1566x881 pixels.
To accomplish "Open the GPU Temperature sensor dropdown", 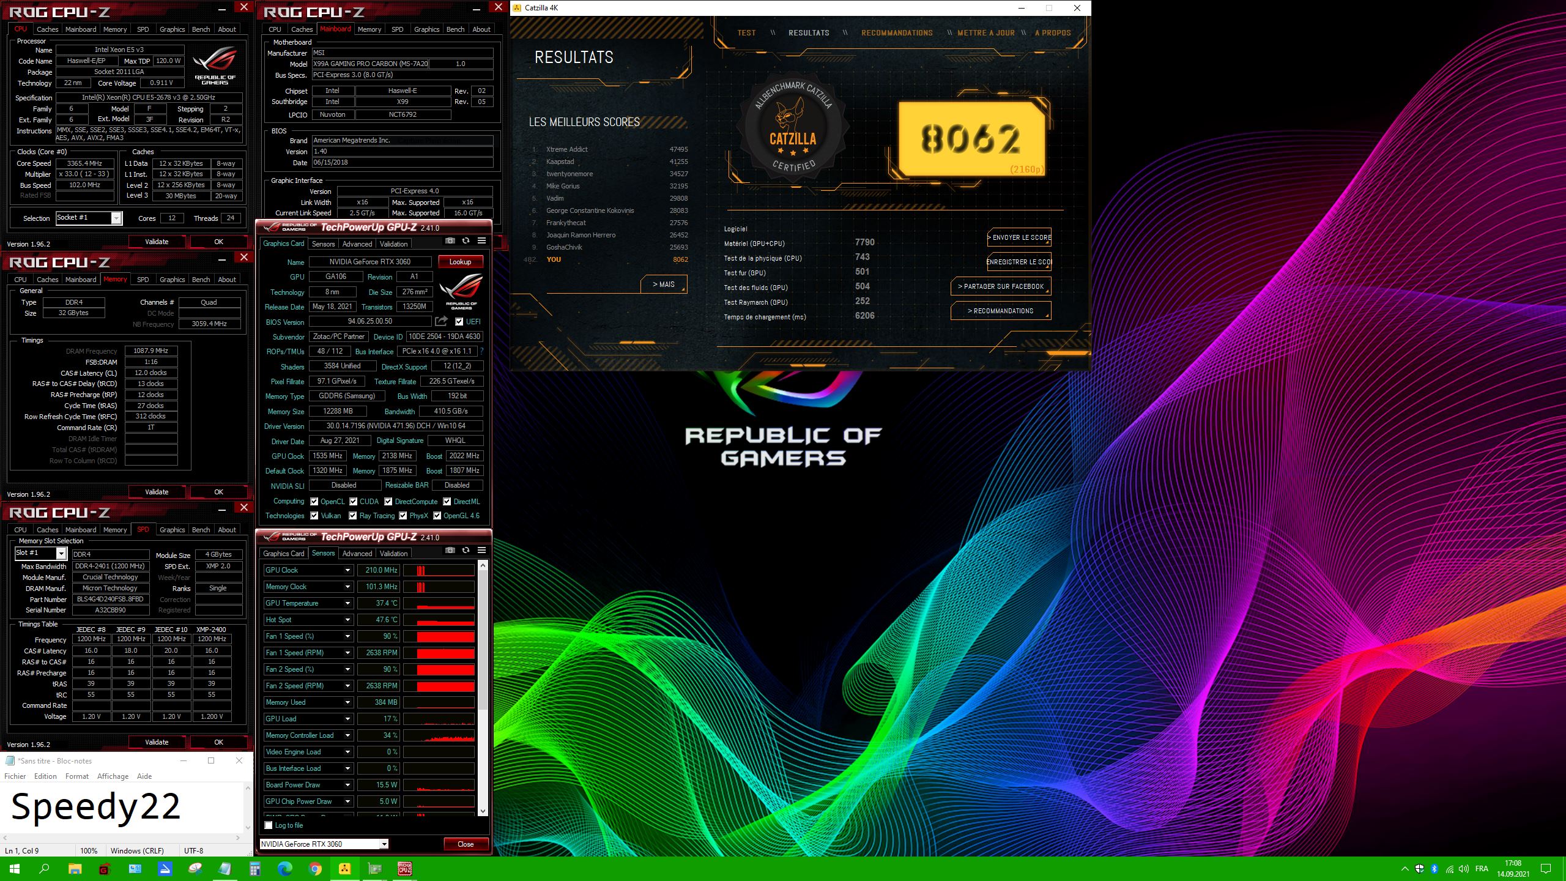I will [347, 603].
